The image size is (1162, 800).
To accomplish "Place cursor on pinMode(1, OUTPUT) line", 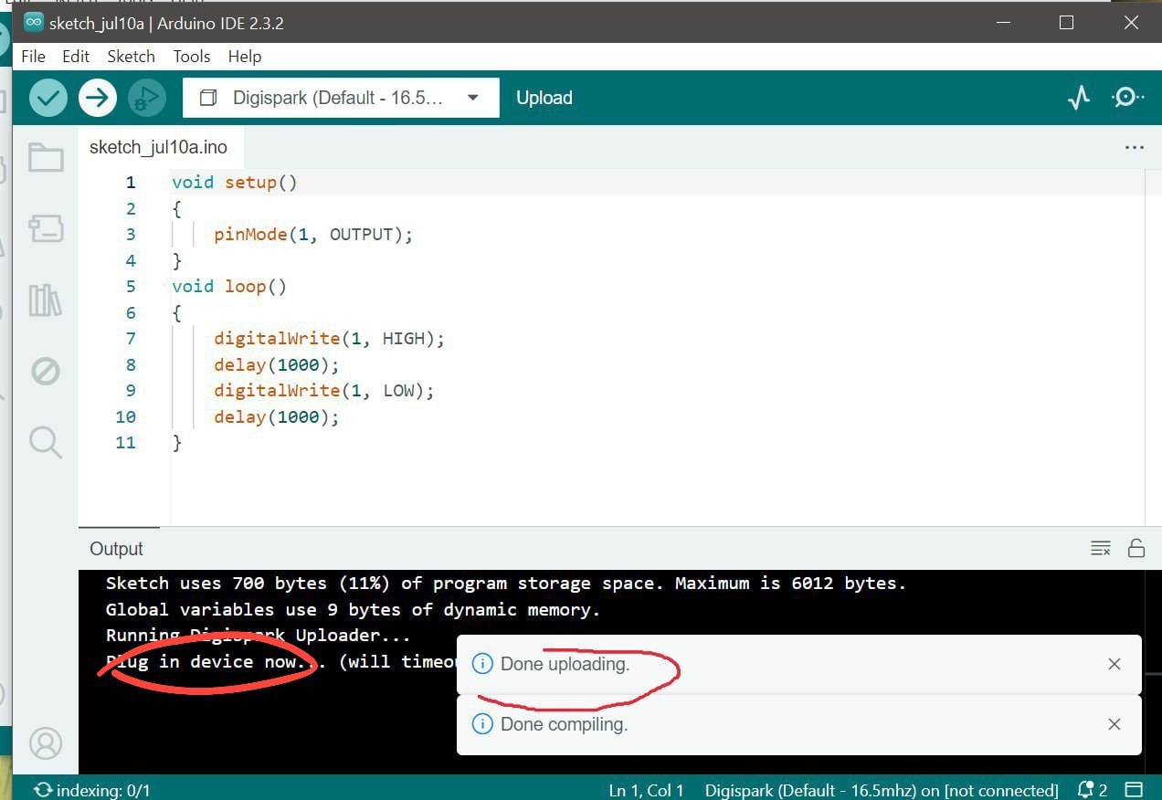I will coord(313,235).
